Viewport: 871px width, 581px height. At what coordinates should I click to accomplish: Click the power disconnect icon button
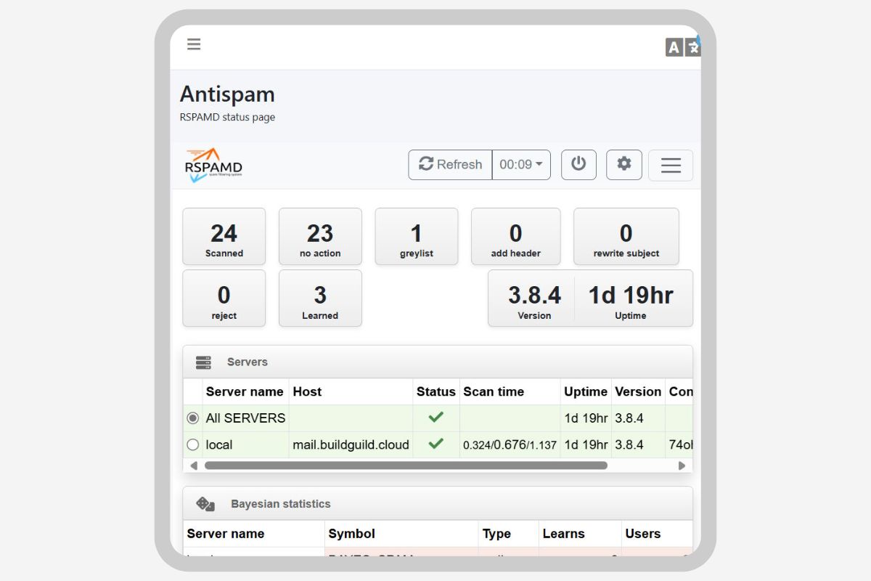[x=578, y=165]
